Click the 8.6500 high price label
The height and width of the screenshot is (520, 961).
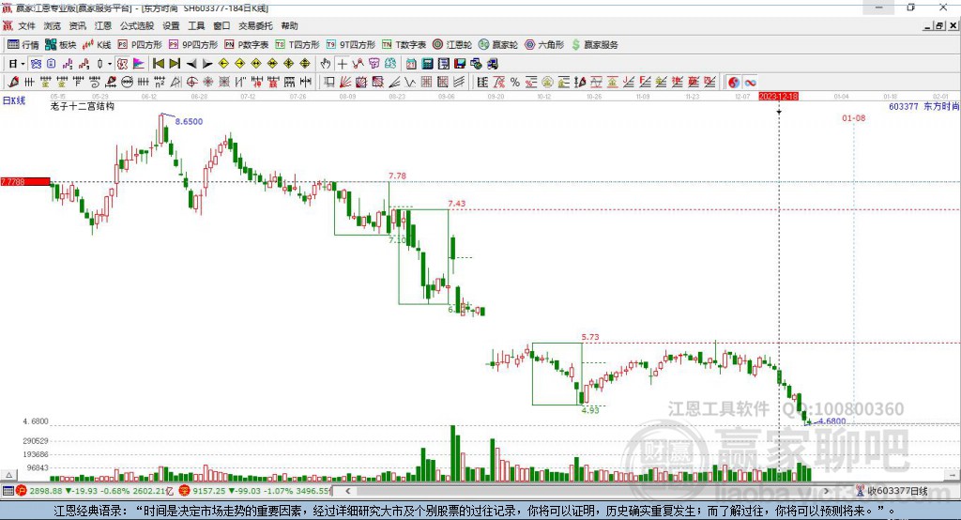click(x=189, y=121)
